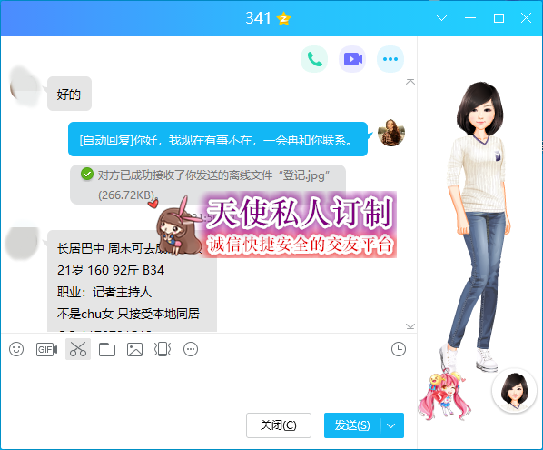Screen dimensions: 543x450
Task: Jump to bottom of chat history
Action: pyautogui.click(x=410, y=326)
